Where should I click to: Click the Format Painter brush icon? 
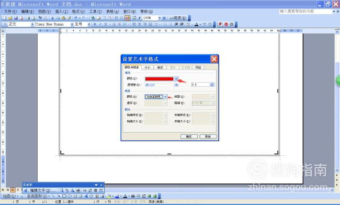(69, 18)
